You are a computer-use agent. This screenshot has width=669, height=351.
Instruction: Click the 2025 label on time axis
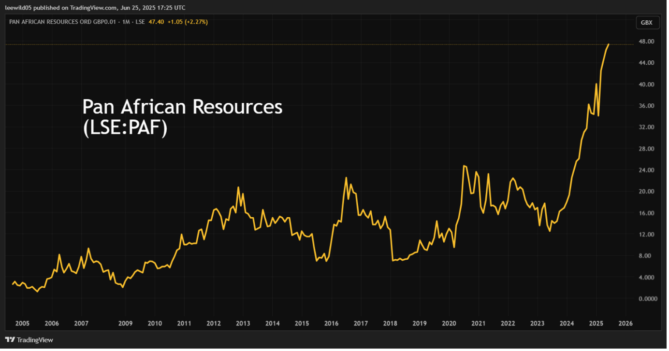click(596, 323)
